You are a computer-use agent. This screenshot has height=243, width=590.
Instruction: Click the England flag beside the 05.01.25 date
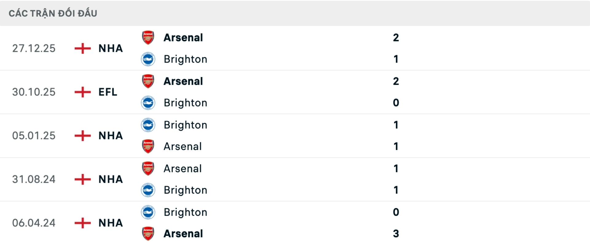(x=82, y=136)
